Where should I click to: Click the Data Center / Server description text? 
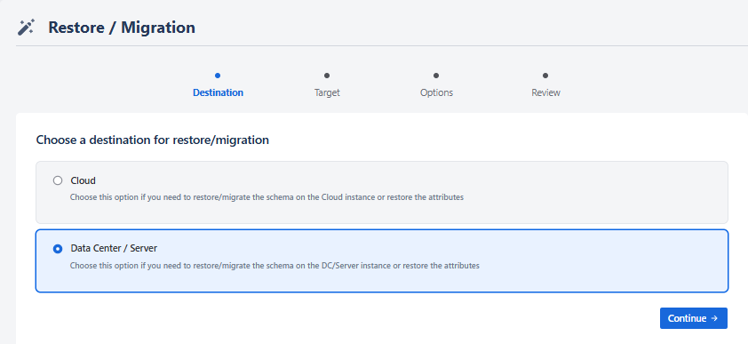coord(275,265)
